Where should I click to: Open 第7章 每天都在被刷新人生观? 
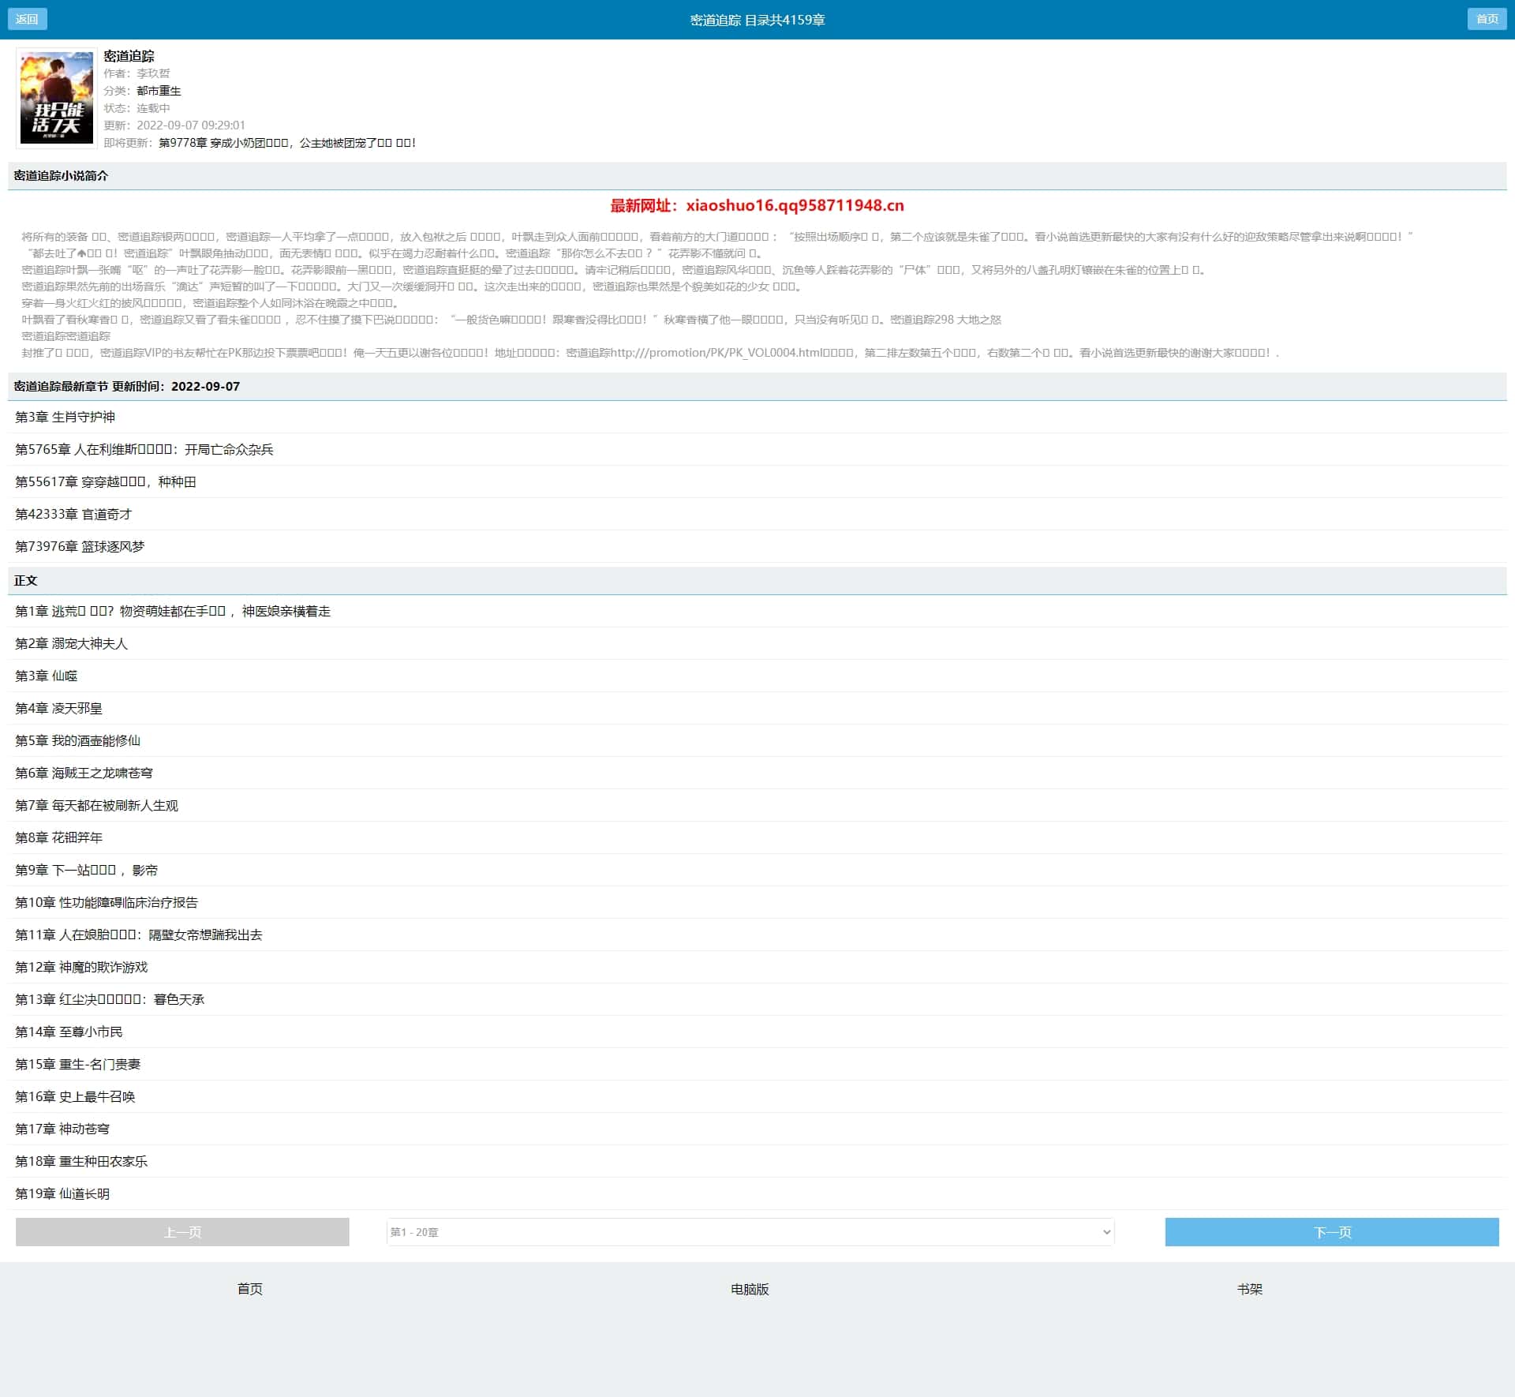(x=97, y=805)
